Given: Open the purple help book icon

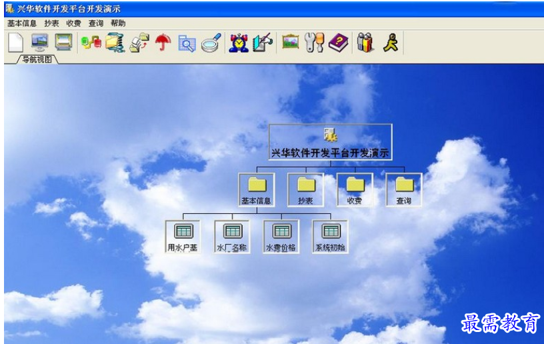Looking at the screenshot, I should point(339,43).
